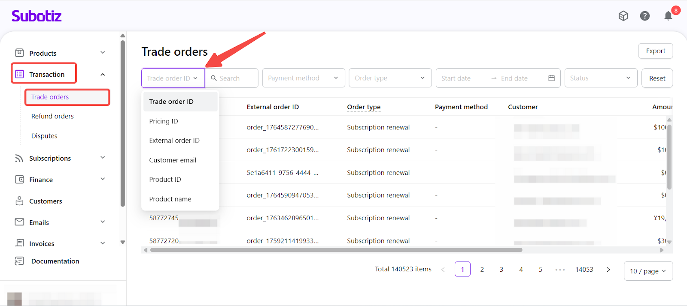
Task: Click the notification bell icon
Action: tap(668, 16)
